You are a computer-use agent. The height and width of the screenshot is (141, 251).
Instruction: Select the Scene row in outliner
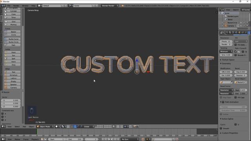click(227, 13)
